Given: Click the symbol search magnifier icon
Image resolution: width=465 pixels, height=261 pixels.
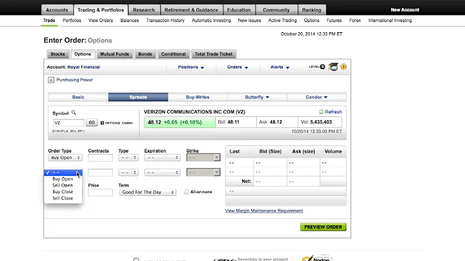Looking at the screenshot, I should pyautogui.click(x=74, y=112).
